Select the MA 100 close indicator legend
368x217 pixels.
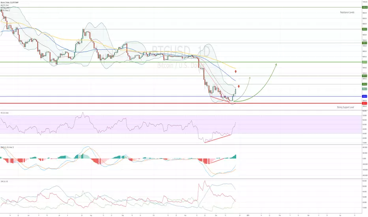click(x=5, y=8)
